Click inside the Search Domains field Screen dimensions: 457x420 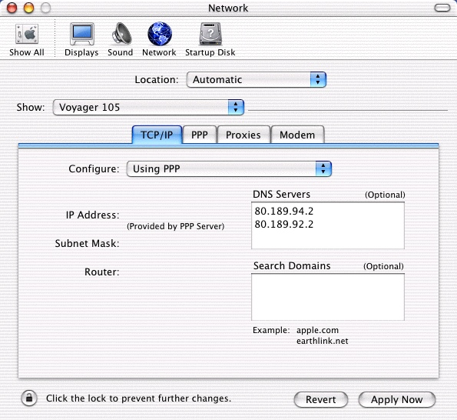[x=328, y=297]
